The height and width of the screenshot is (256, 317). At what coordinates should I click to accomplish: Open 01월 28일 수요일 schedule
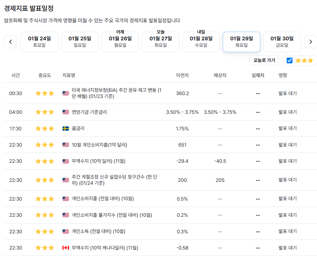point(201,42)
